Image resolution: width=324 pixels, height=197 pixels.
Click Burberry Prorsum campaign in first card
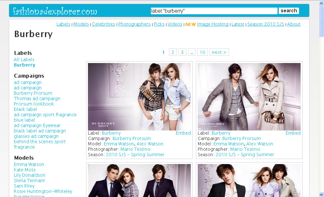pyautogui.click(x=132, y=138)
